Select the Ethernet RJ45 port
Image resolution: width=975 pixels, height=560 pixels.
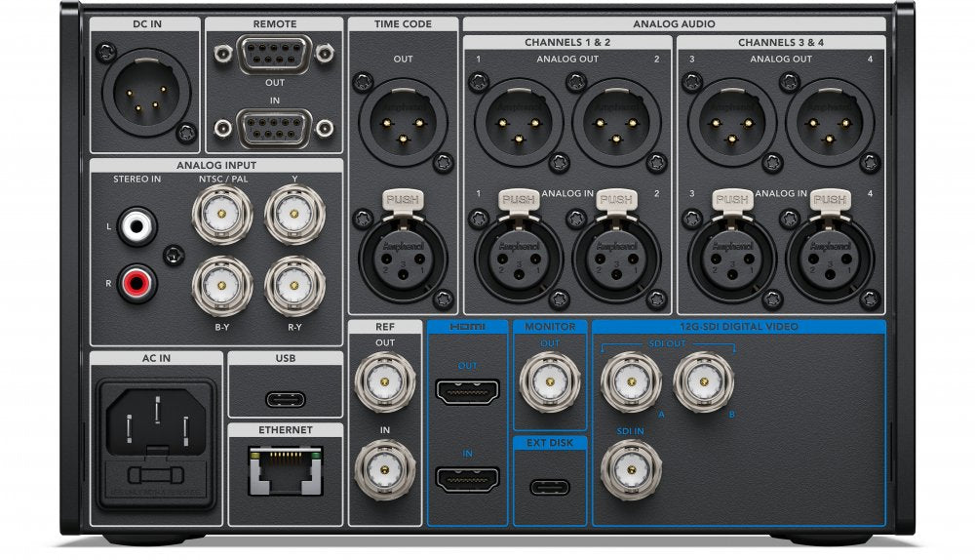click(286, 470)
